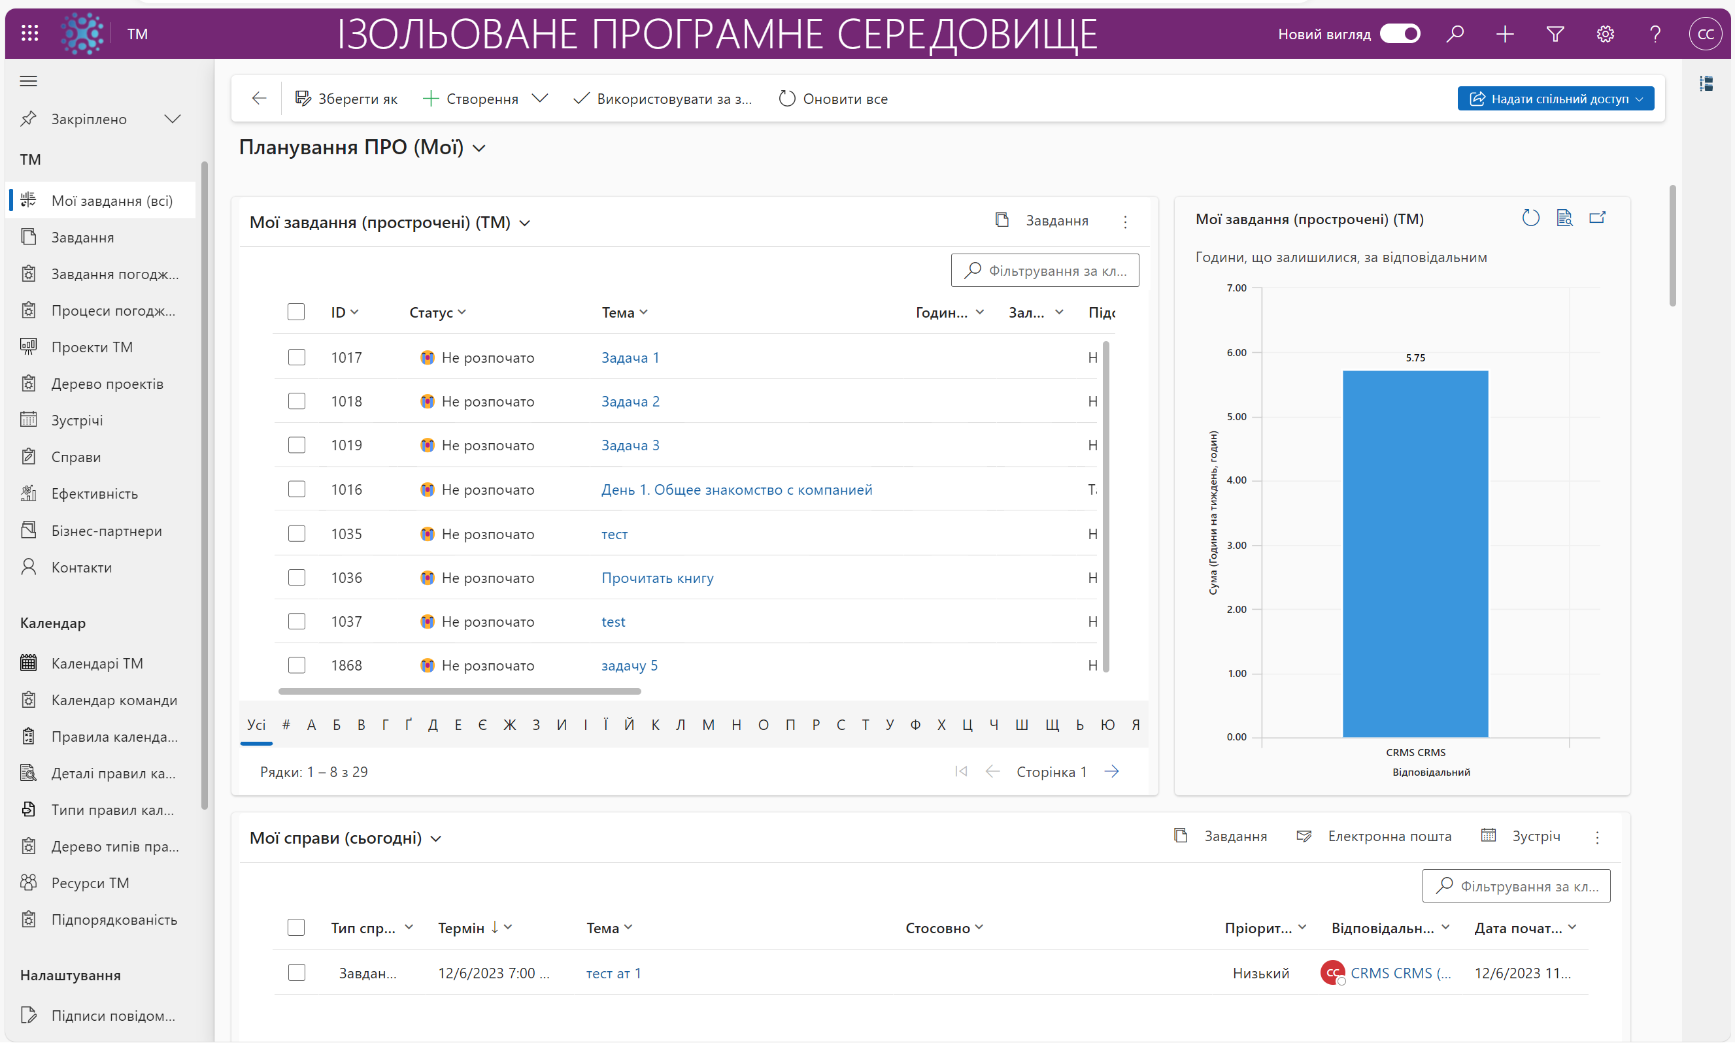Image resolution: width=1735 pixels, height=1043 pixels.
Task: Click the snowflake app logo
Action: coord(82,33)
